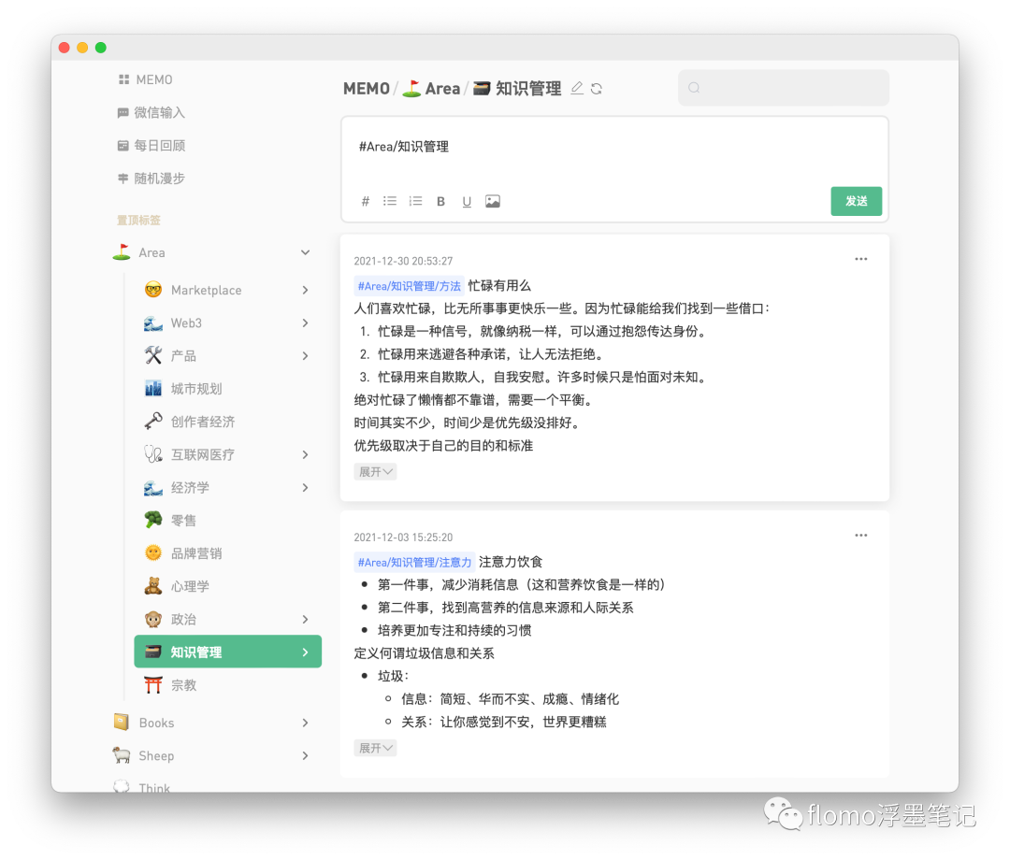Screen dimensions: 1010x860
Task: Click the search box at top right
Action: (x=784, y=88)
